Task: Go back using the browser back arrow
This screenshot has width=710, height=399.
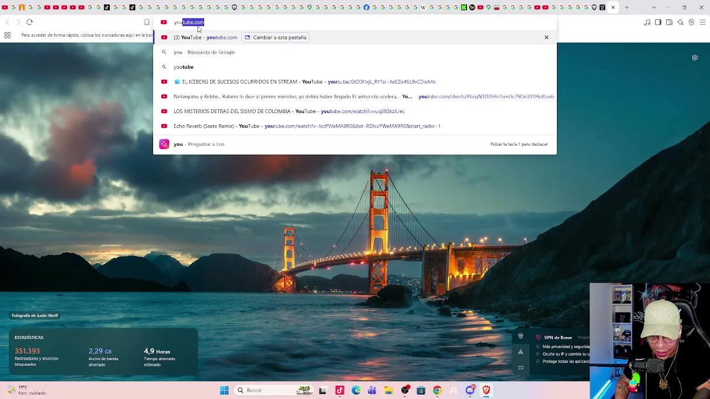Action: pyautogui.click(x=7, y=22)
